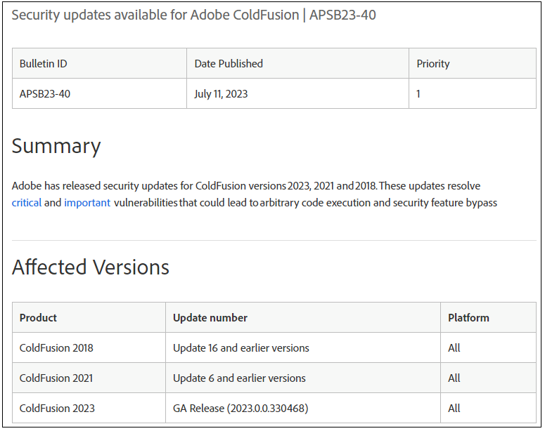The height and width of the screenshot is (431, 545).
Task: Select the priority value '1' cell
Action: (473, 93)
